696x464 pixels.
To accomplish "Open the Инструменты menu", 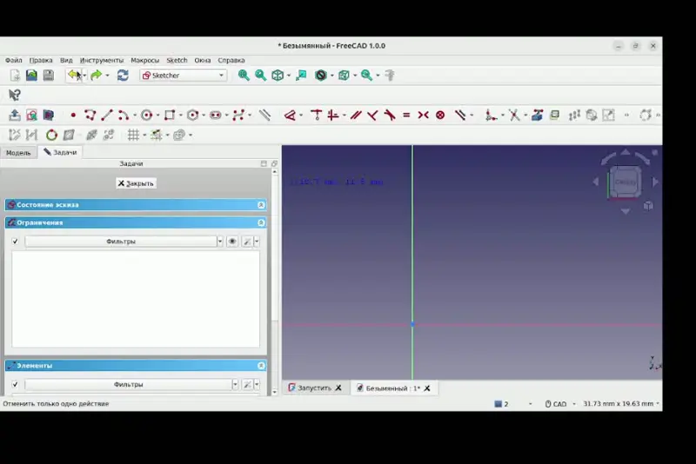I will click(102, 60).
